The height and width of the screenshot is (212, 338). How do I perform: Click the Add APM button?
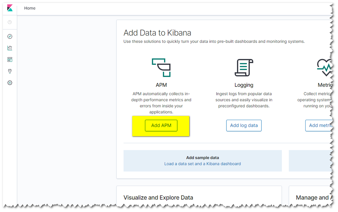point(161,126)
